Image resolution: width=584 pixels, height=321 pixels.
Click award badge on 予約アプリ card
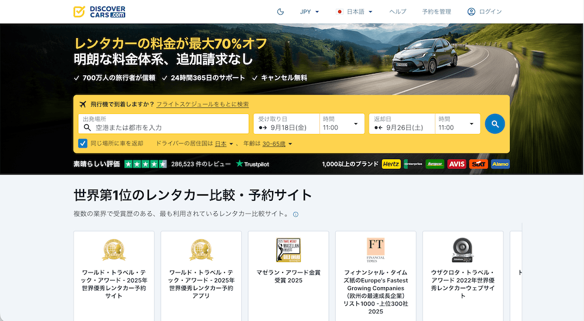tap(201, 250)
